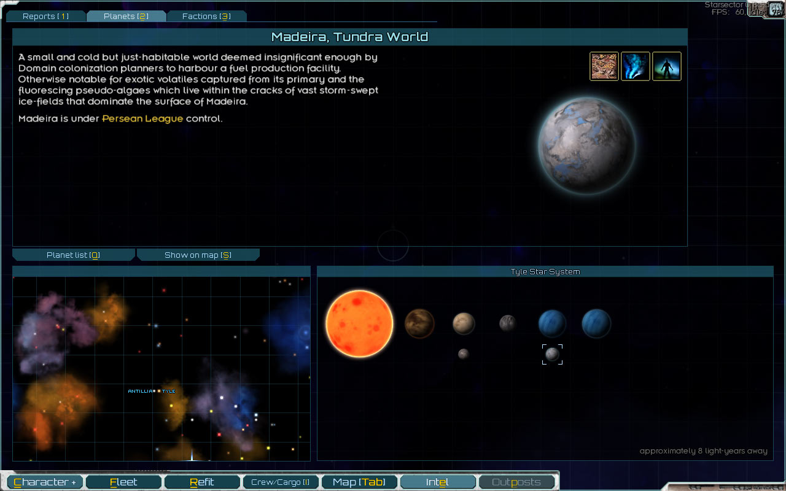786x491 pixels.
Task: Select the blue volatiles condition icon
Action: tap(636, 66)
